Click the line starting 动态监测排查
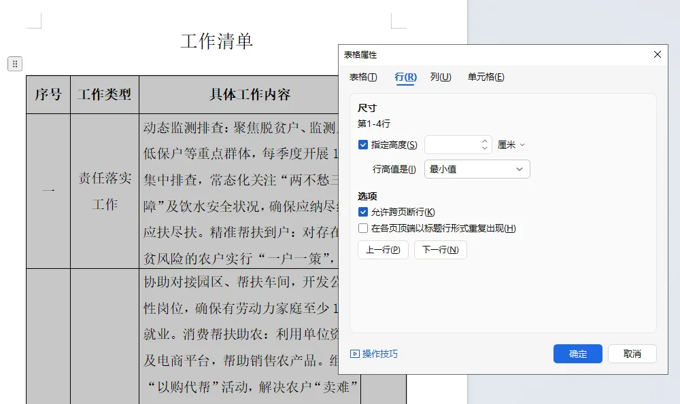680x404 pixels. tap(241, 128)
